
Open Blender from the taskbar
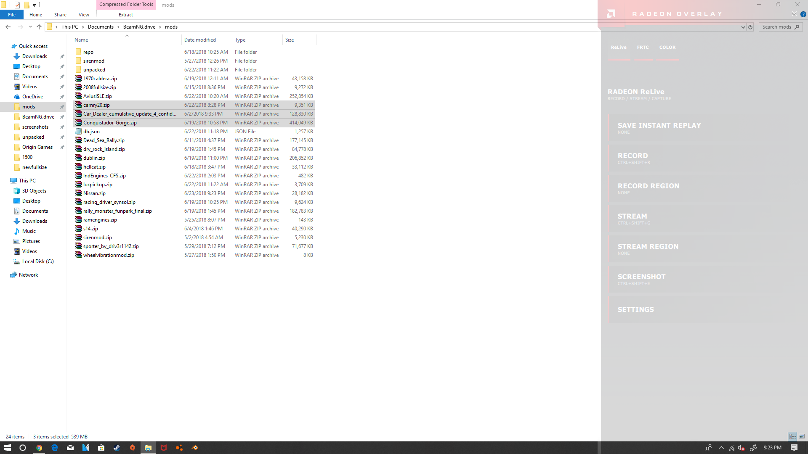tap(195, 448)
